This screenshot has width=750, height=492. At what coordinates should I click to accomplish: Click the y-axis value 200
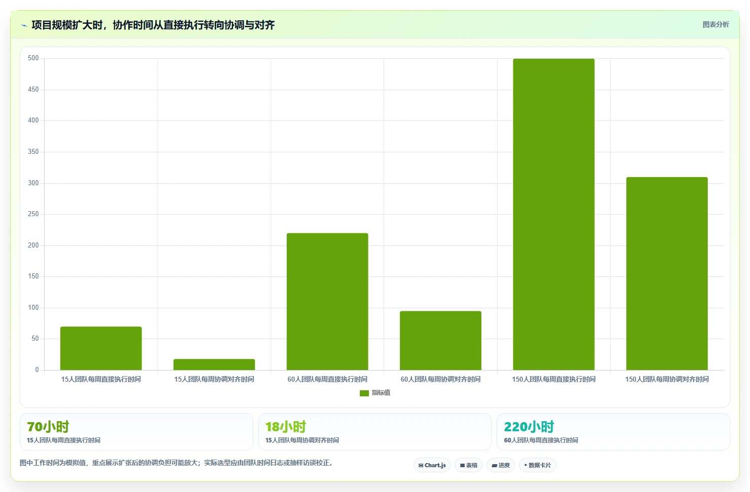pos(33,245)
